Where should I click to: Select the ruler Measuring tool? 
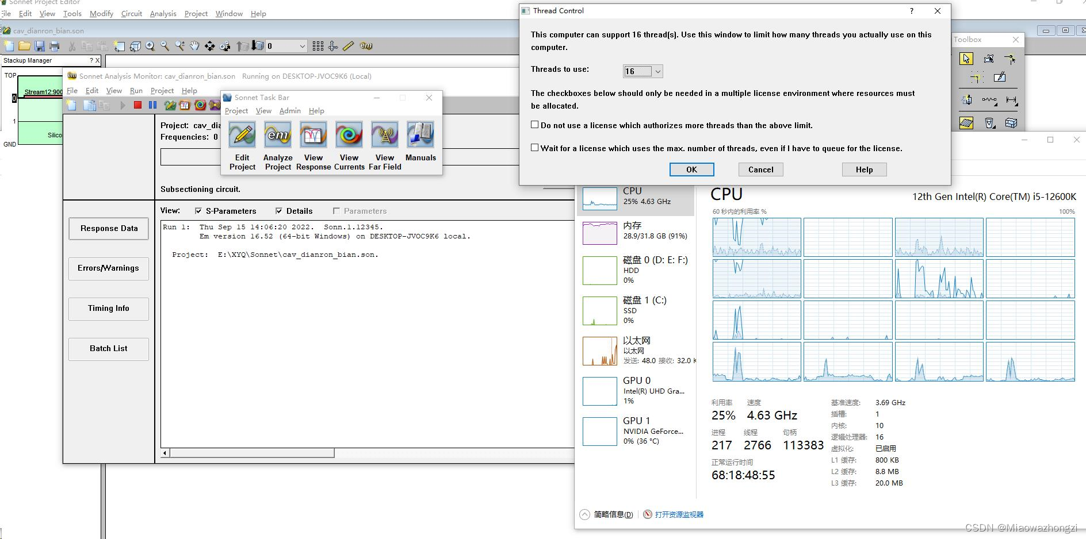point(348,46)
